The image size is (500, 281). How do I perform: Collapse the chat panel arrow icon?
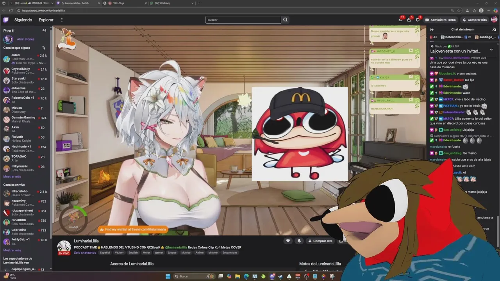click(x=432, y=29)
